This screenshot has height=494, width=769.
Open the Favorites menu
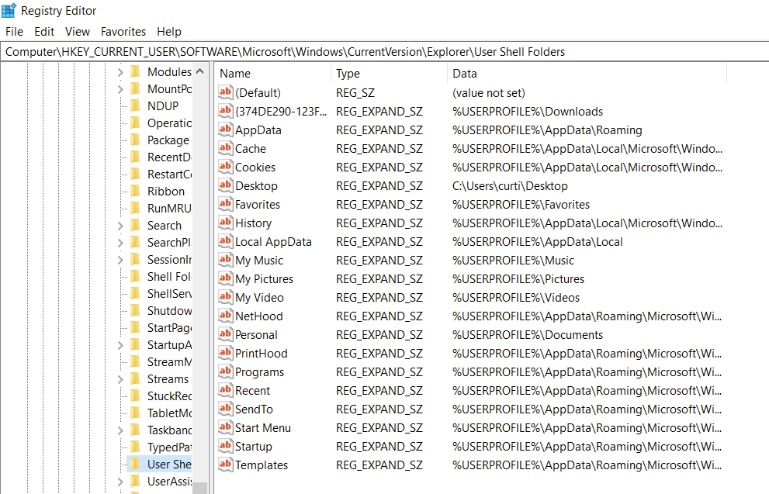[123, 31]
